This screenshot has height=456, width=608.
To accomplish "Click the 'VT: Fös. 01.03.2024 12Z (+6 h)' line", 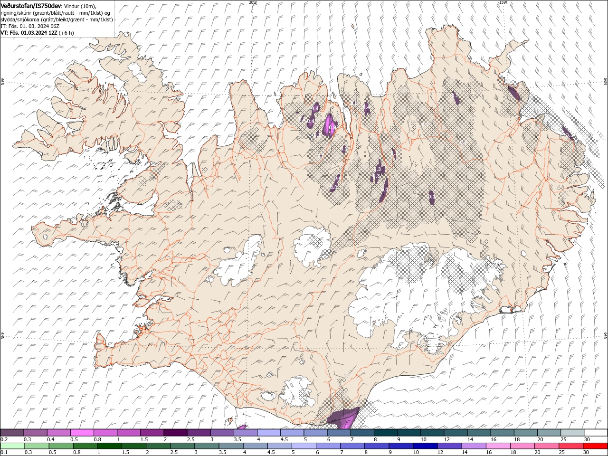I will (37, 33).
